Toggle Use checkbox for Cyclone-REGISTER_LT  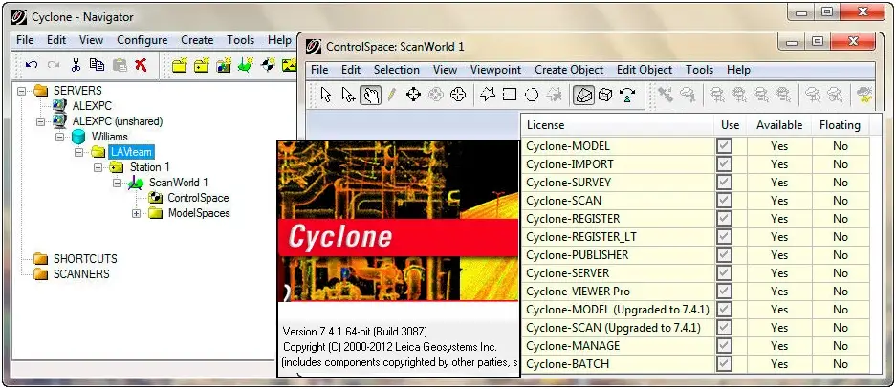725,237
